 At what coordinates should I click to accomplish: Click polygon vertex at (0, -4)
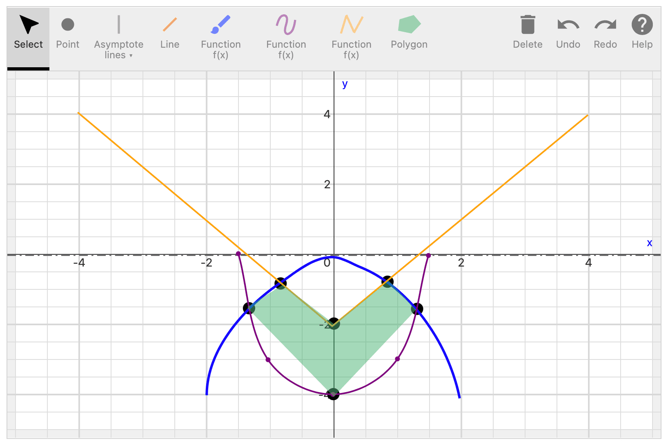tap(334, 394)
